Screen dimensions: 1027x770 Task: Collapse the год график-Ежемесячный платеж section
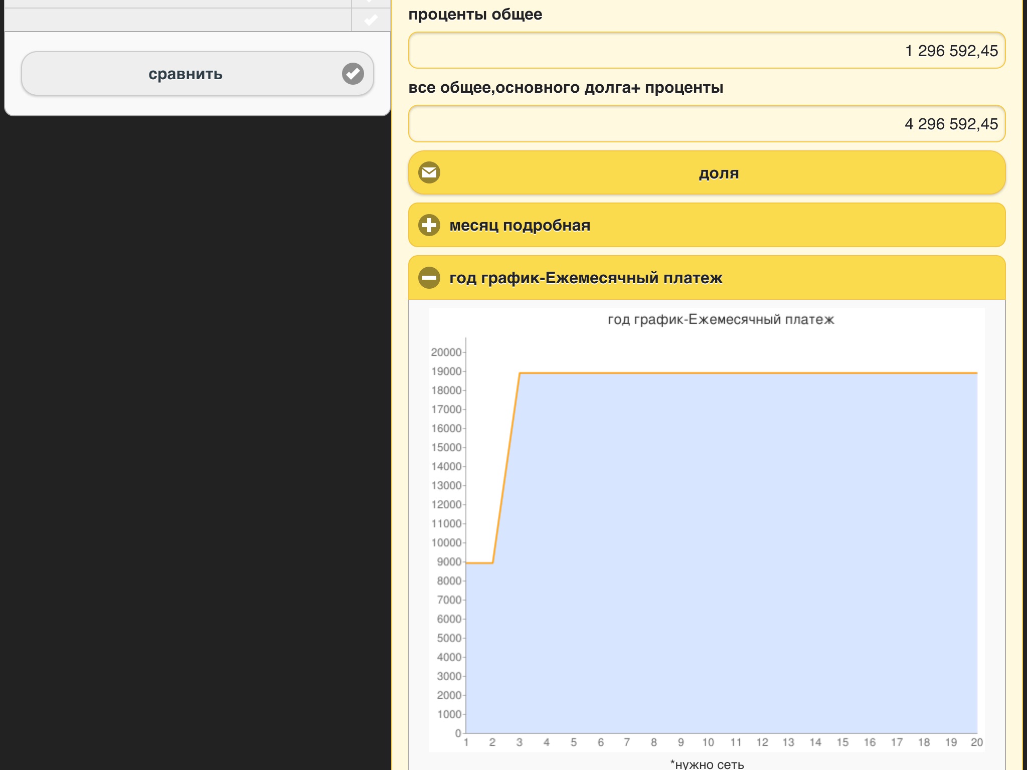[x=586, y=277]
